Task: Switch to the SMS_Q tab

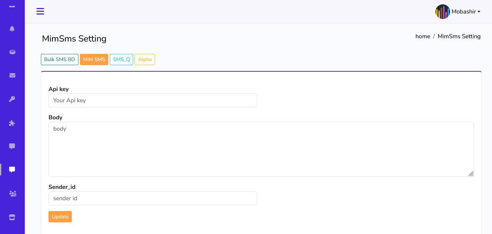Action: coord(121,59)
